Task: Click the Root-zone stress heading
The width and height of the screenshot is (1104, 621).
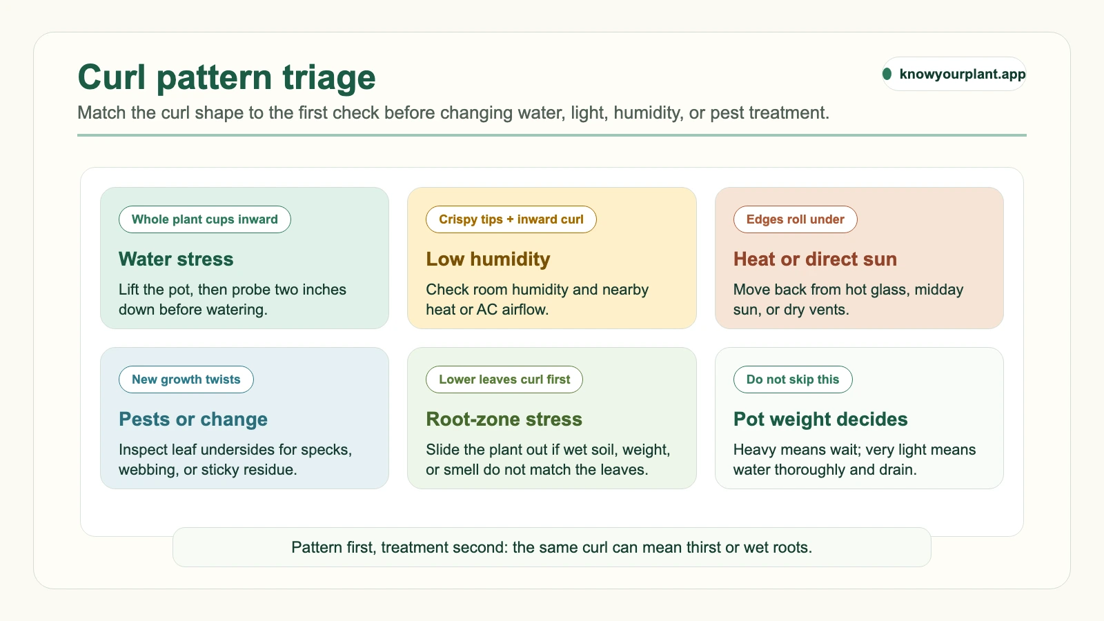Action: click(x=504, y=420)
